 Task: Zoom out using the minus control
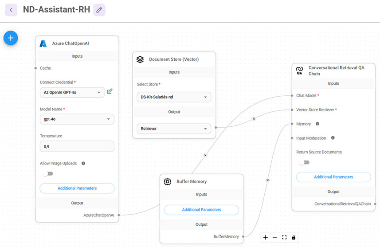point(275,237)
